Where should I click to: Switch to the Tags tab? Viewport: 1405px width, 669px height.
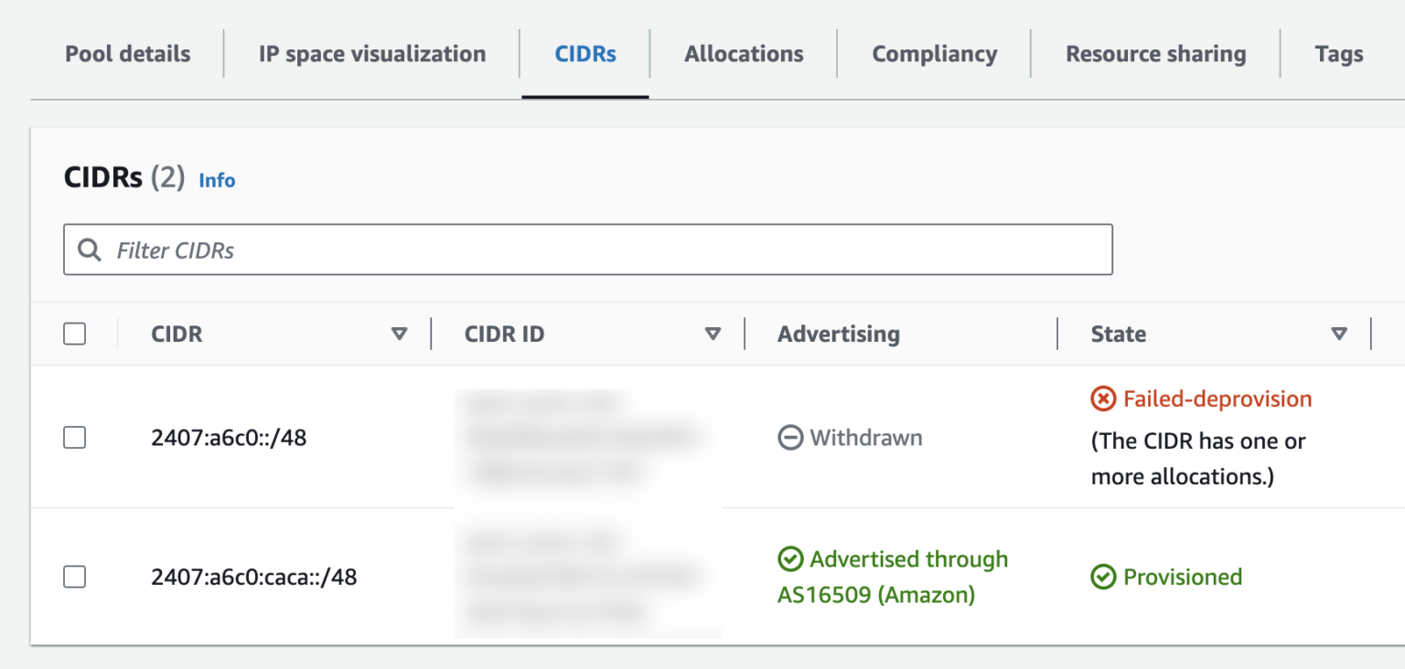coord(1338,54)
